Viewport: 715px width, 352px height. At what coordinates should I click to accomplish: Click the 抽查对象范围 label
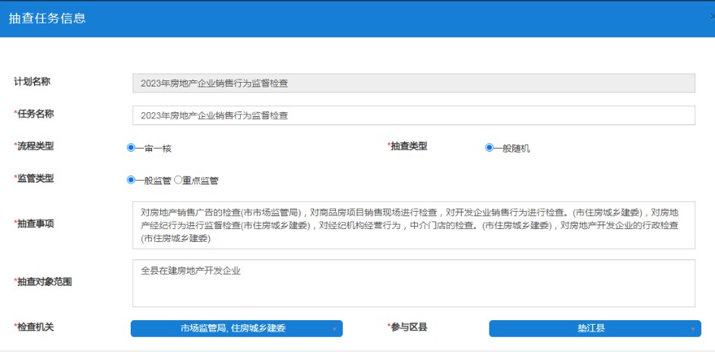43,282
